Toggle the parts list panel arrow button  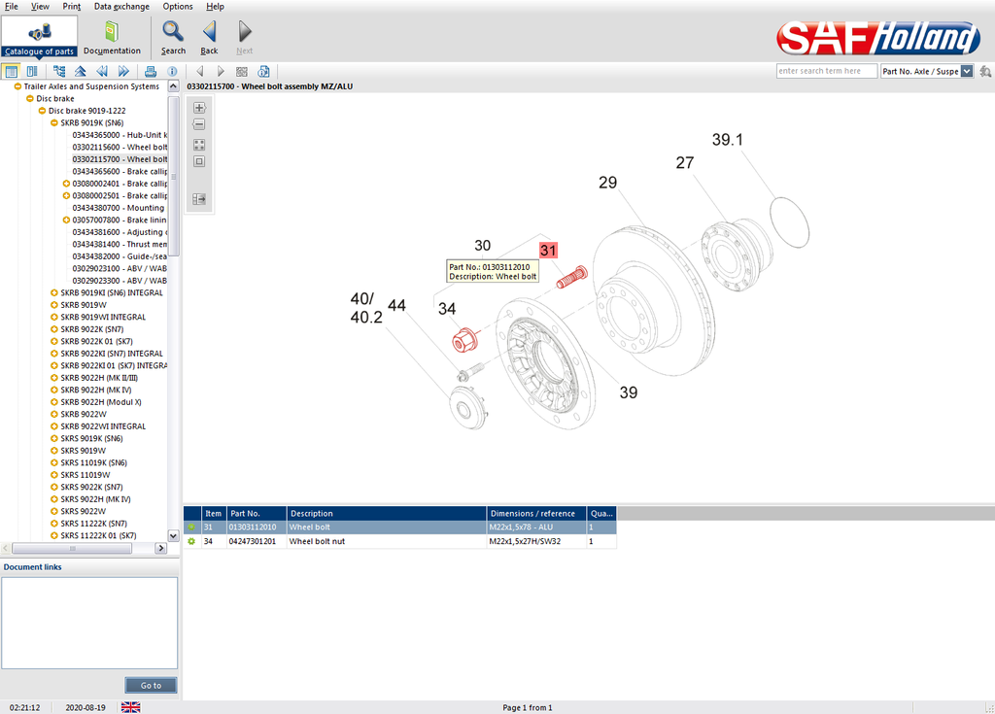coord(199,199)
